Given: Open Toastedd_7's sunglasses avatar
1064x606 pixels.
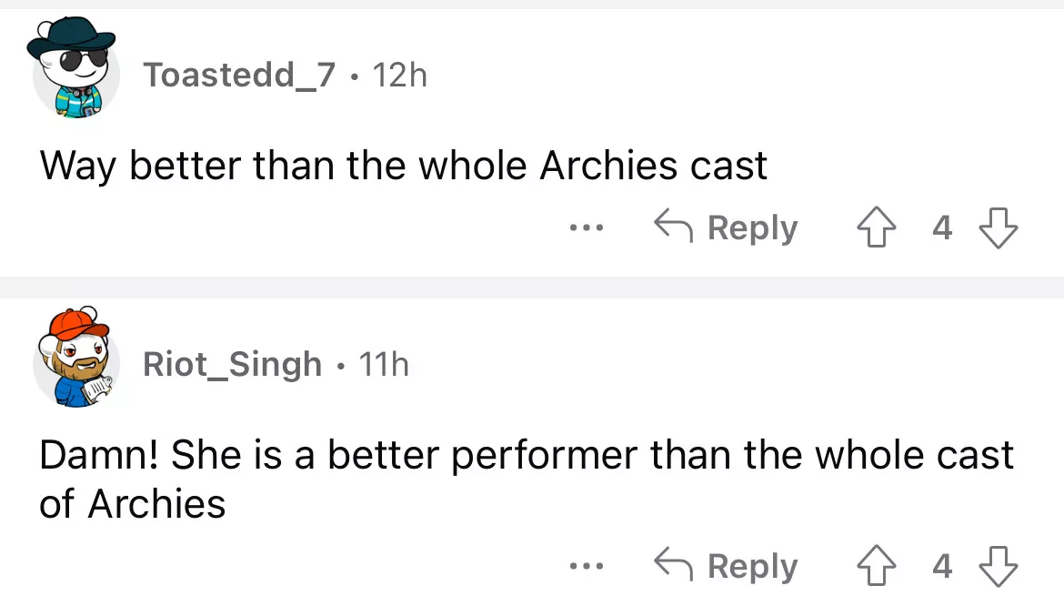Looking at the screenshot, I should click(73, 71).
